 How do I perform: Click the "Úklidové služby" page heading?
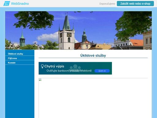93,55
